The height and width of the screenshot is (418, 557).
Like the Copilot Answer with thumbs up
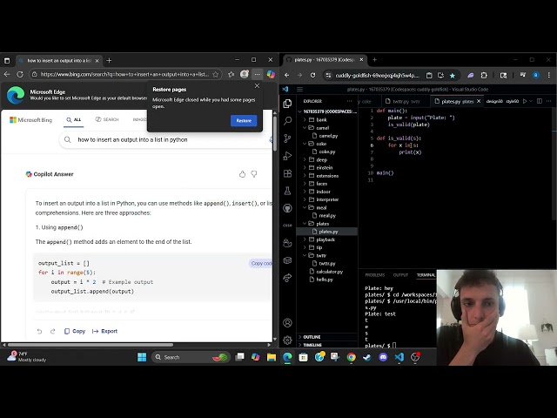point(242,174)
